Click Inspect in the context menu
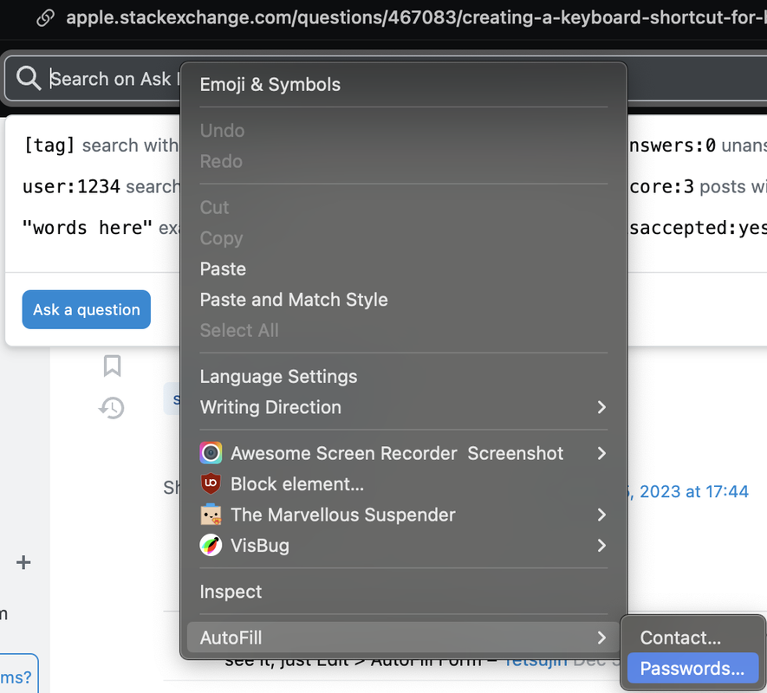This screenshot has width=767, height=693. click(x=404, y=592)
